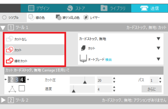
Task: Click the AutoBlade tool icon
Action: point(83,59)
